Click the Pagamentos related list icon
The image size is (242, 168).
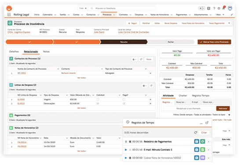click(x=11, y=115)
